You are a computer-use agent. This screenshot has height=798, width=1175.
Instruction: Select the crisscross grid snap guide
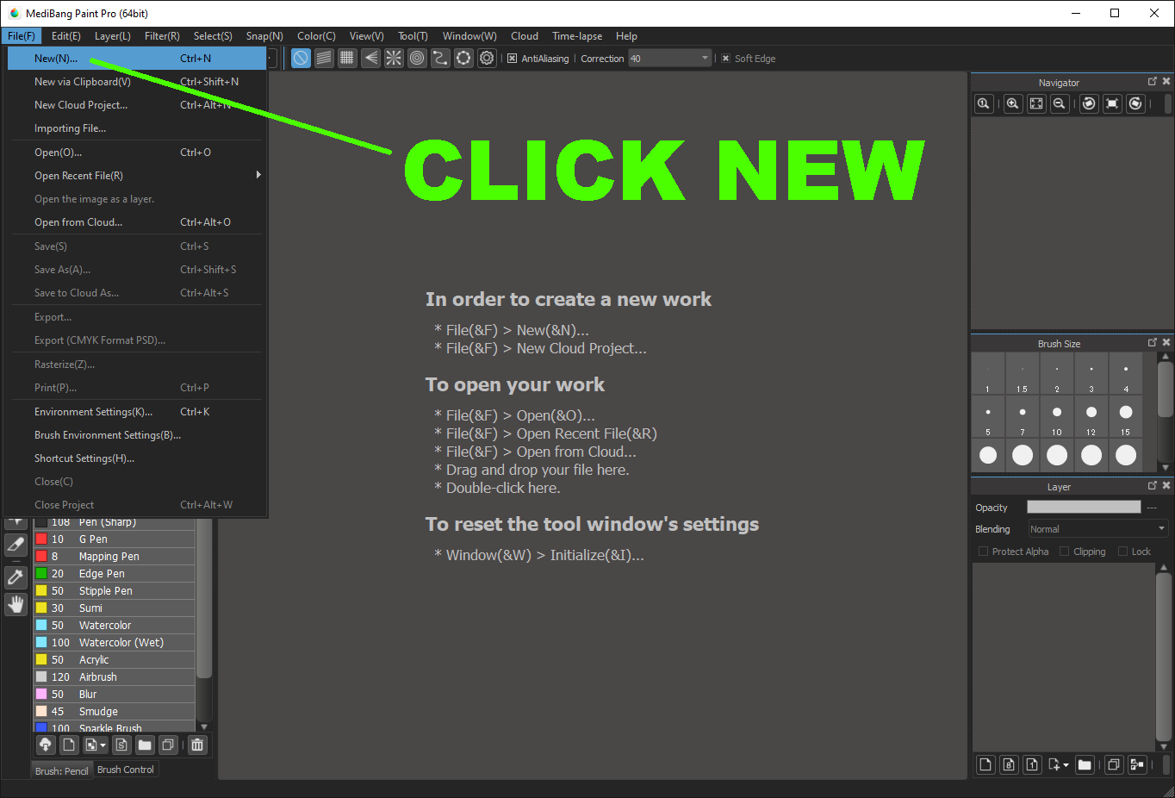tap(347, 58)
